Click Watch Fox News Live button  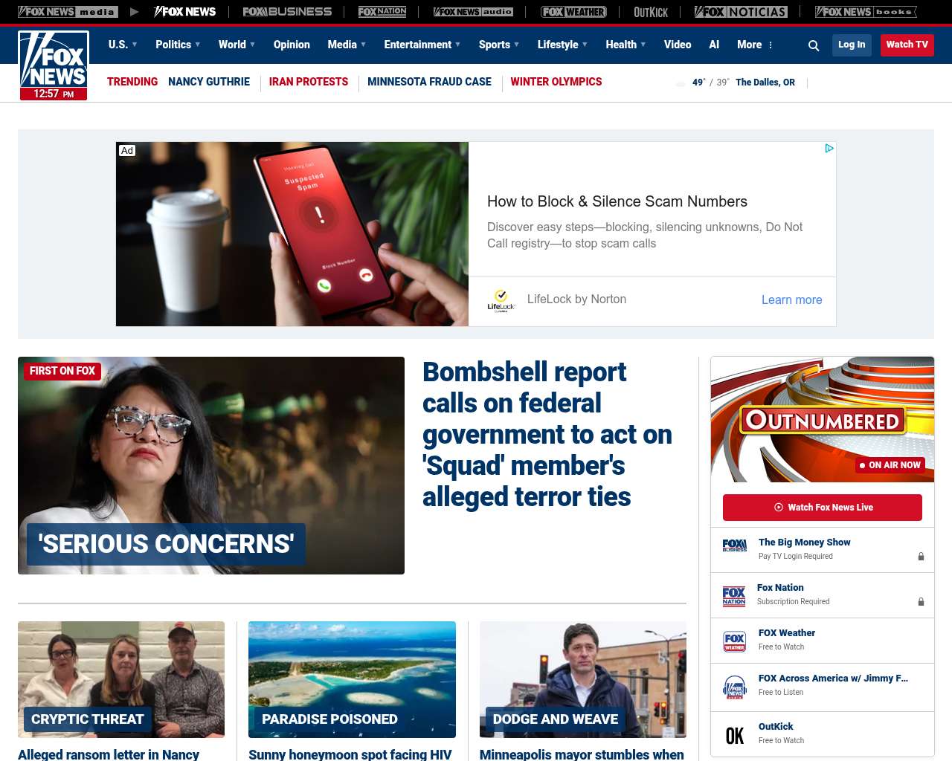point(823,508)
